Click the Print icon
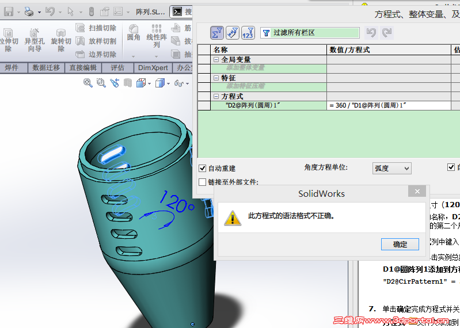The image size is (460, 328). [29, 12]
